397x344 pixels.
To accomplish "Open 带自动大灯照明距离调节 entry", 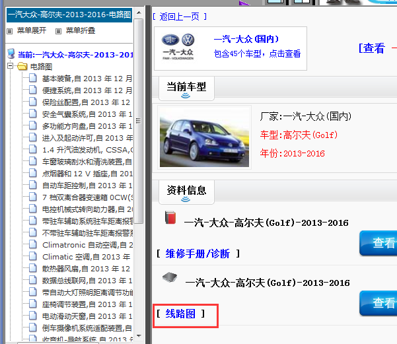I will (88, 292).
